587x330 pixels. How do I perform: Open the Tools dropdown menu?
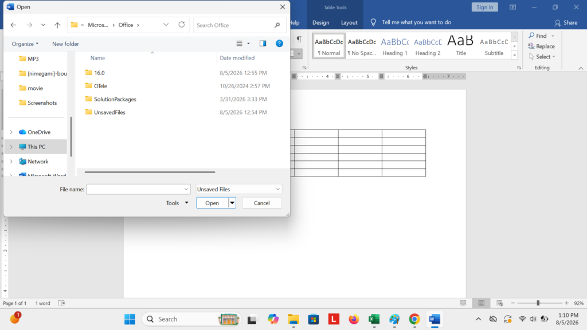pos(177,203)
